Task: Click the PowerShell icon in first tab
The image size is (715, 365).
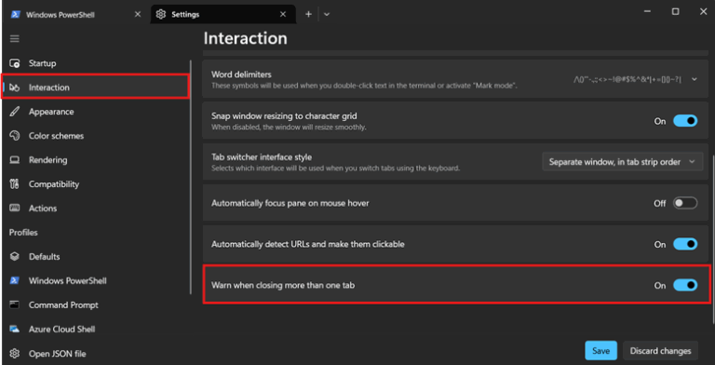Action: pos(15,15)
